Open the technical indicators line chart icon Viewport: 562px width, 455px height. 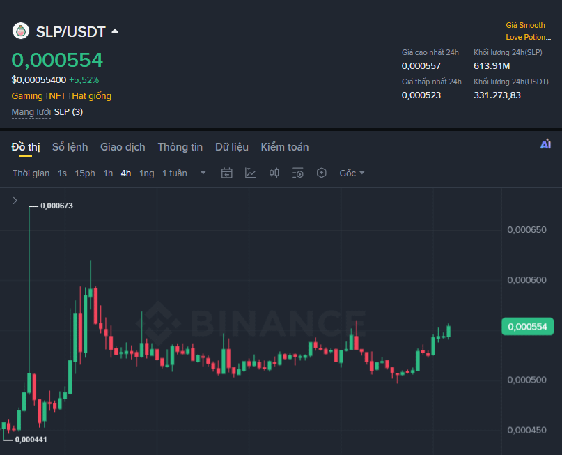pyautogui.click(x=250, y=173)
